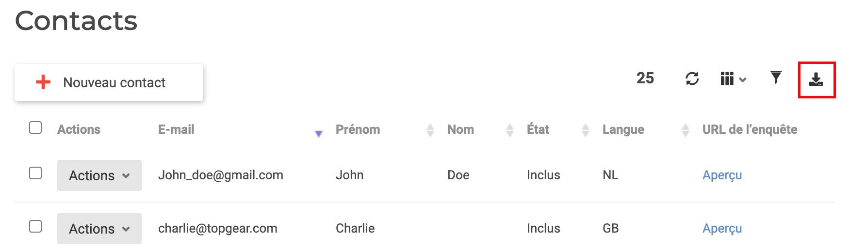Open Aperçu link for John Doe
The width and height of the screenshot is (850, 251).
coord(722,175)
